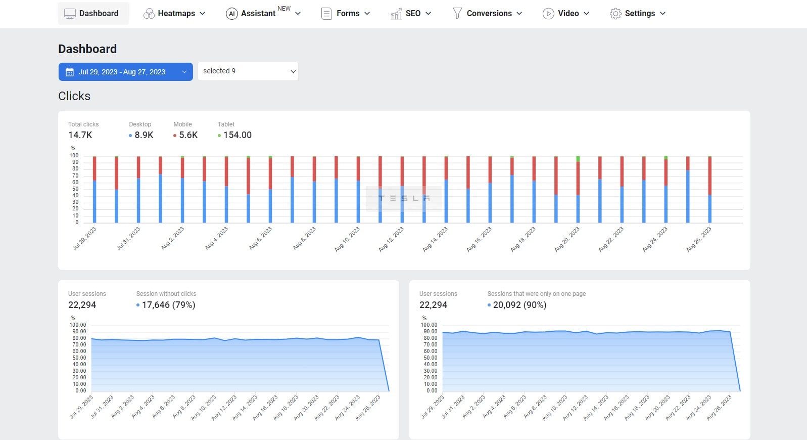Toggle 'Sessions that were only on one page' legend

[x=517, y=305]
